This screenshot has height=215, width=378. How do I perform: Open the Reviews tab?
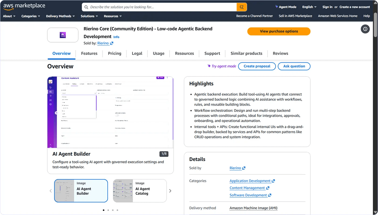point(280,54)
